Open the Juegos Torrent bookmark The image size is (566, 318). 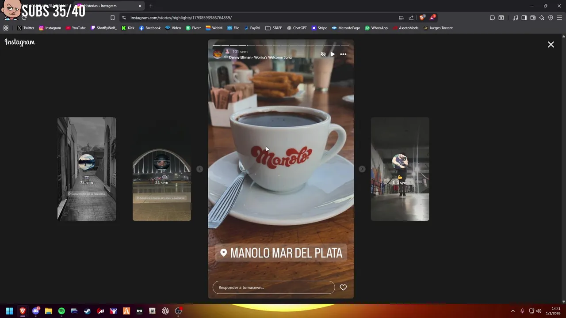tap(438, 28)
